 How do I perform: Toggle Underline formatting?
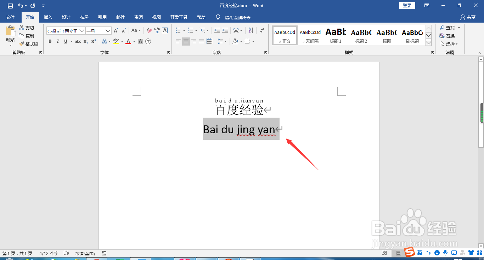pos(66,41)
